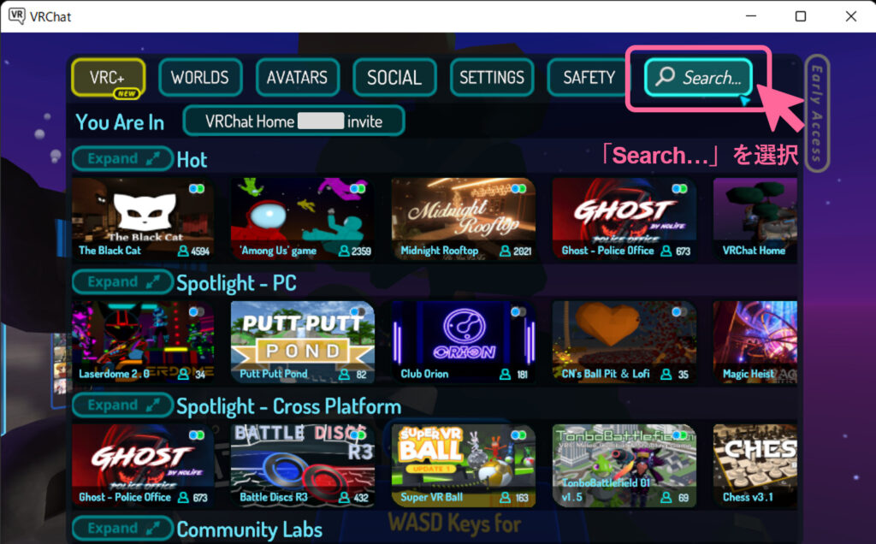Expand the Hot worlds row

click(122, 158)
